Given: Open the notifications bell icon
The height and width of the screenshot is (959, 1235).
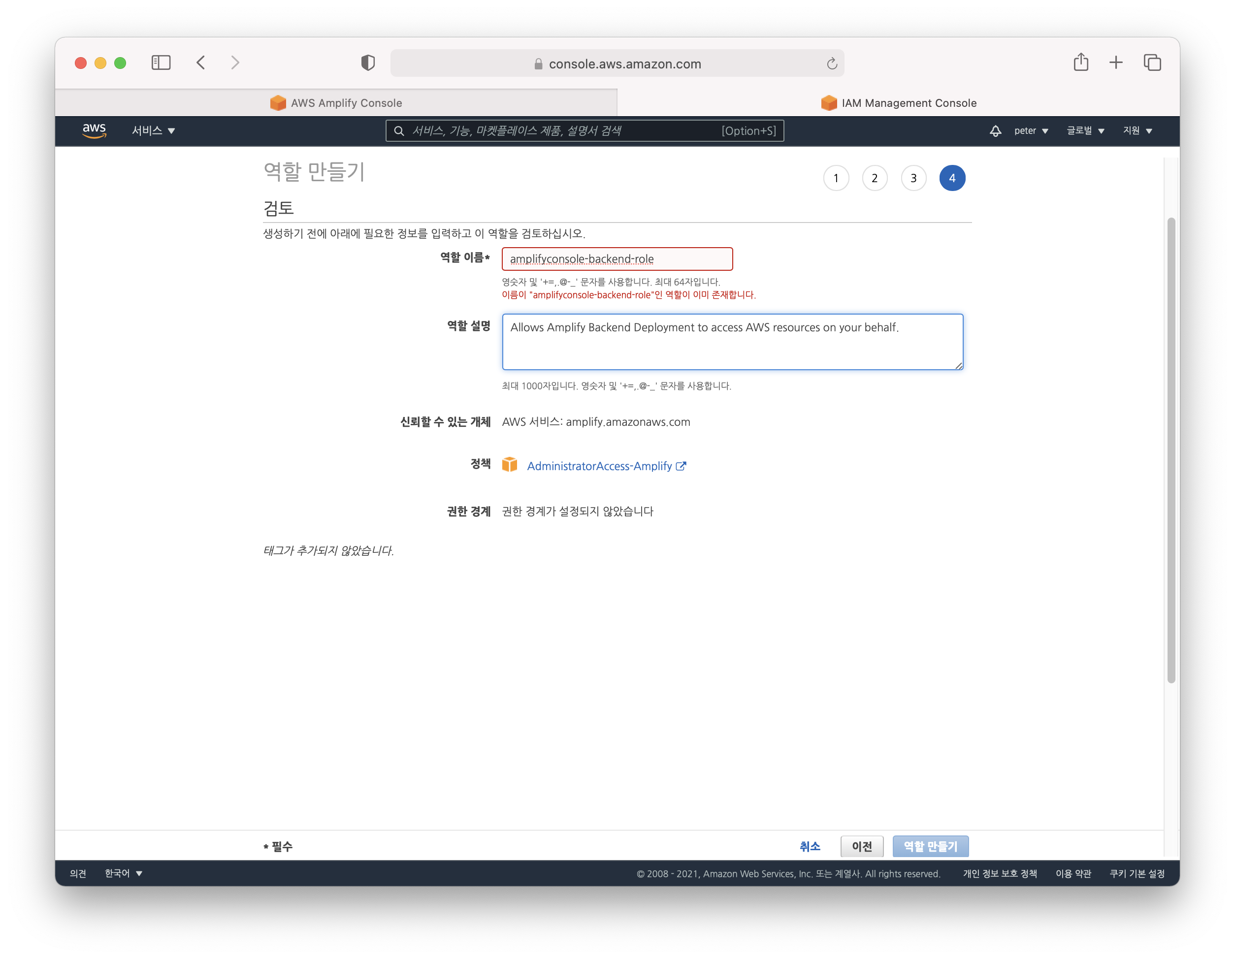Looking at the screenshot, I should point(995,130).
